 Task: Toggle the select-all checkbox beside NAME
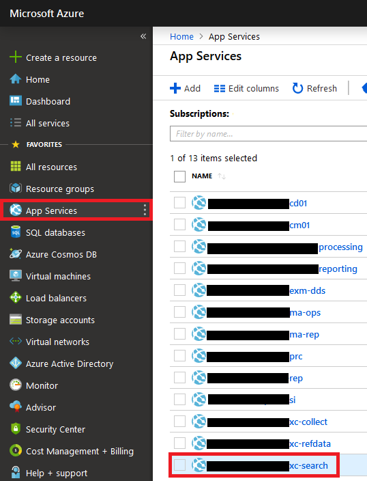(179, 176)
